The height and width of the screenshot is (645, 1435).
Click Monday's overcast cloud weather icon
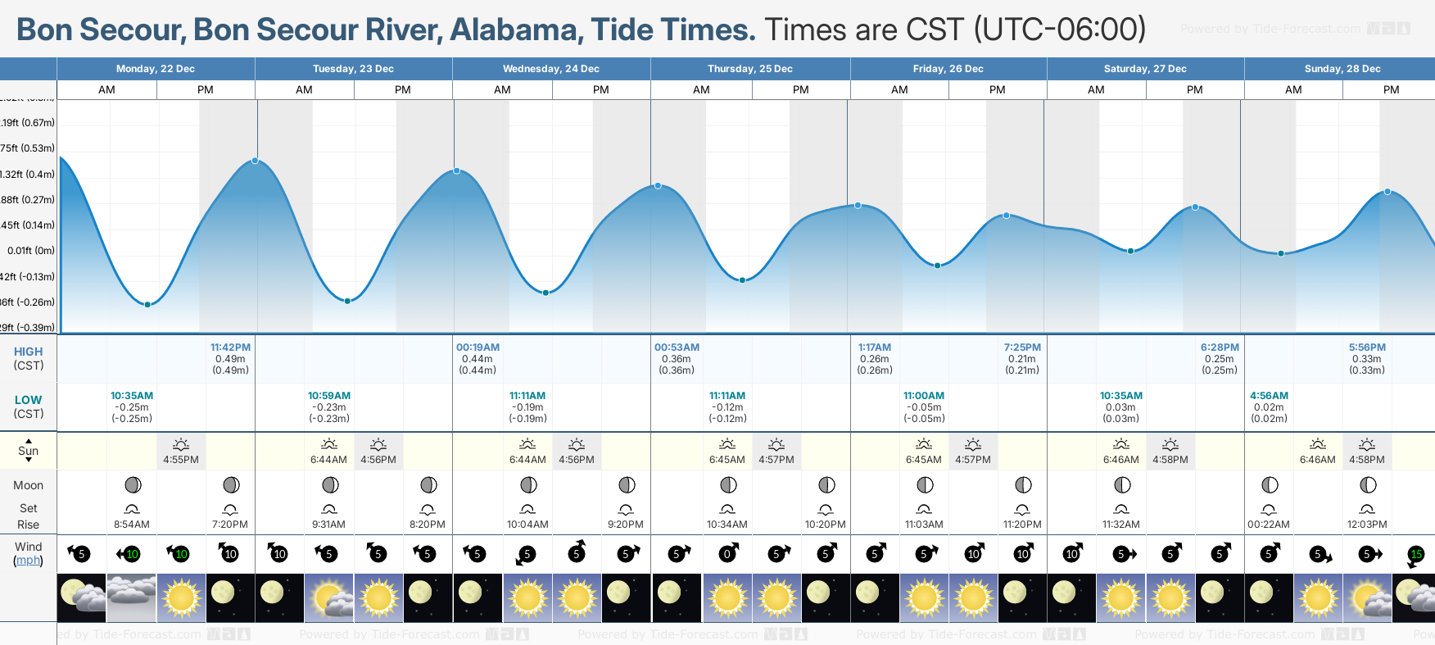click(x=131, y=596)
